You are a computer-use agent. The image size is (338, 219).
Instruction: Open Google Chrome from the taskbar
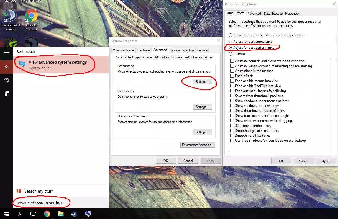point(47,214)
